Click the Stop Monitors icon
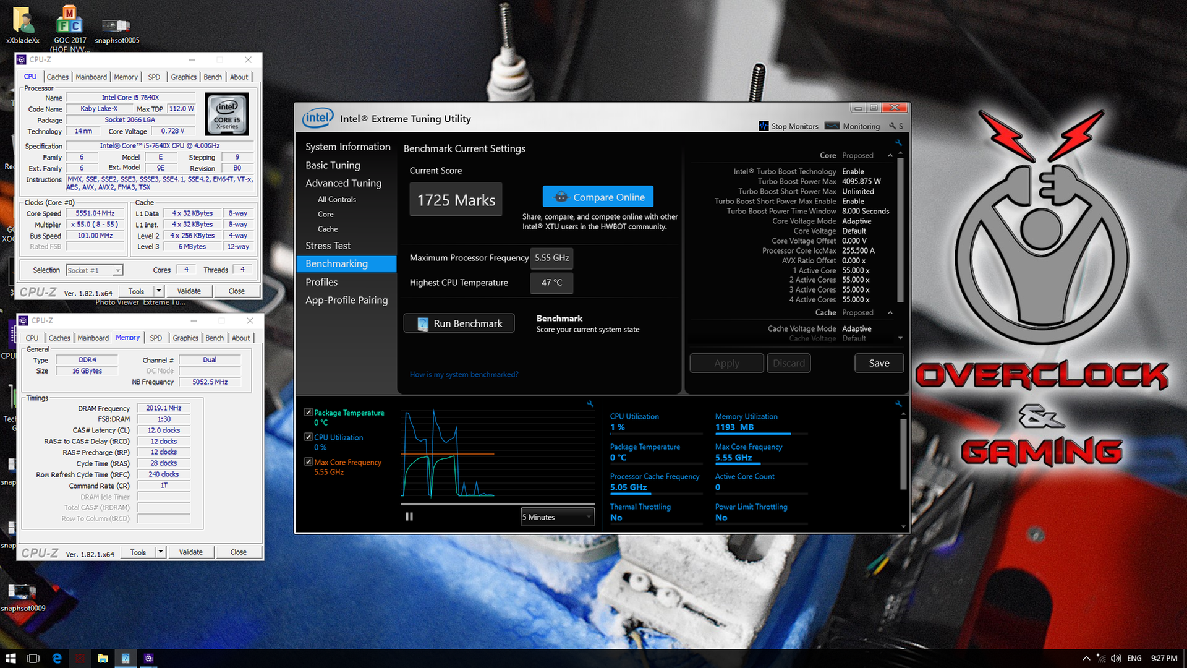 (x=764, y=126)
